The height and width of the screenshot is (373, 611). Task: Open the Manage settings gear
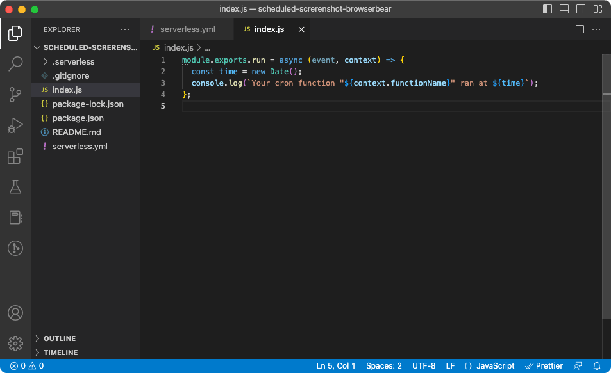15,343
